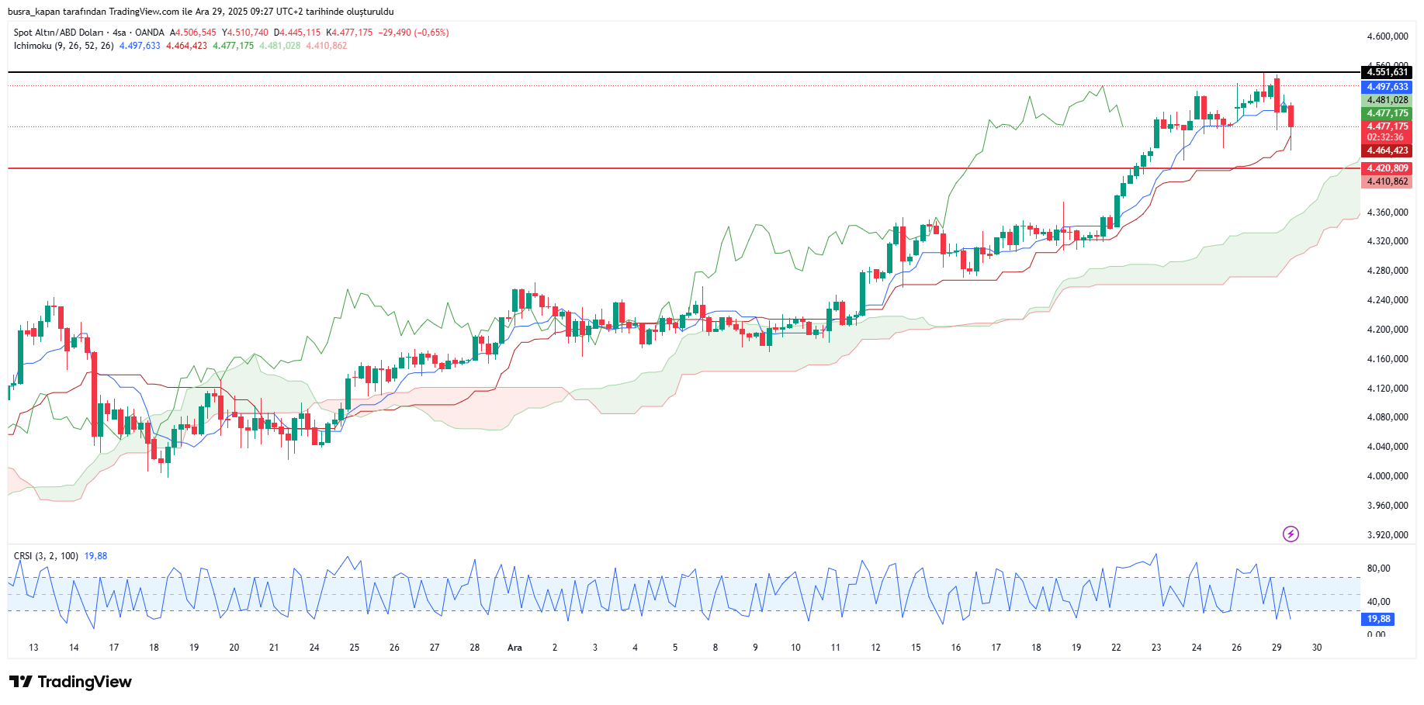Select the CRSI (3, 2, 100) indicator legend
This screenshot has width=1424, height=705.
pyautogui.click(x=46, y=556)
